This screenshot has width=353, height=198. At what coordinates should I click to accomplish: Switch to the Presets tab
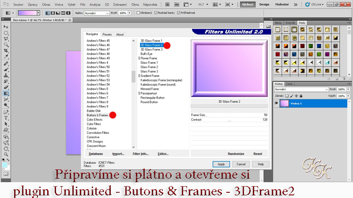(x=107, y=34)
